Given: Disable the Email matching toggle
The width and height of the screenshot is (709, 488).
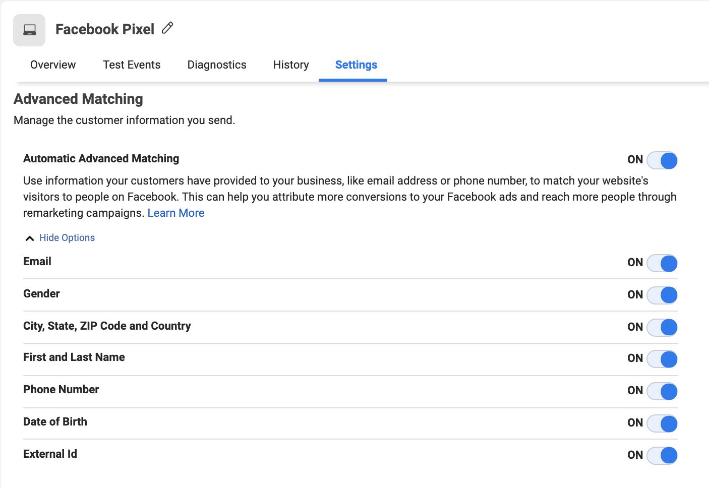Looking at the screenshot, I should (662, 263).
